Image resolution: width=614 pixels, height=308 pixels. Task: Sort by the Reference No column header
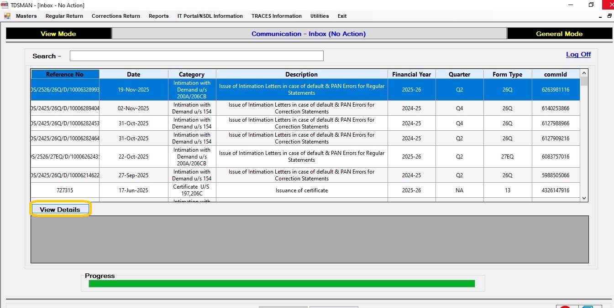(x=65, y=74)
